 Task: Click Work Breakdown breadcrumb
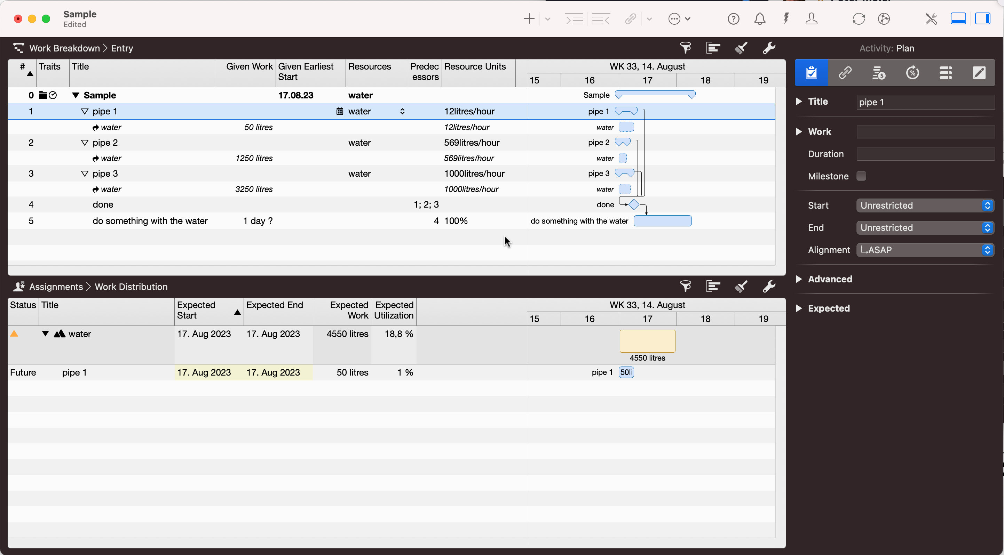(x=64, y=48)
